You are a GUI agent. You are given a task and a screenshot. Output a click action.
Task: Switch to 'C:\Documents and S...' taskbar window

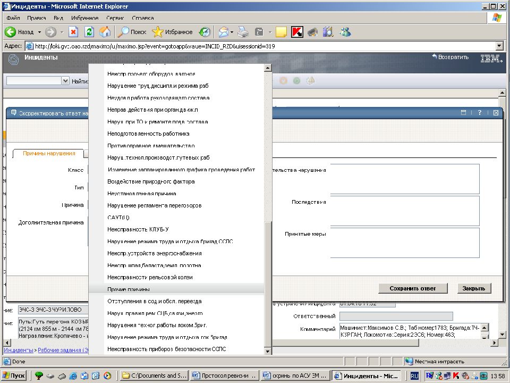click(154, 376)
